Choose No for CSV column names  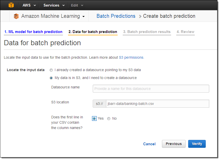(x=109, y=119)
